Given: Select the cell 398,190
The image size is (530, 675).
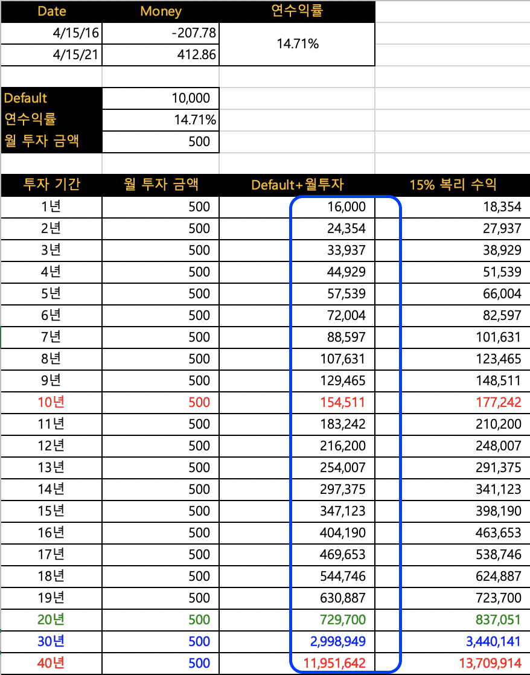Looking at the screenshot, I should (x=453, y=511).
